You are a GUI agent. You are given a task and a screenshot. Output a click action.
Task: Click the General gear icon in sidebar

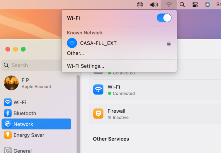[x=8, y=150]
